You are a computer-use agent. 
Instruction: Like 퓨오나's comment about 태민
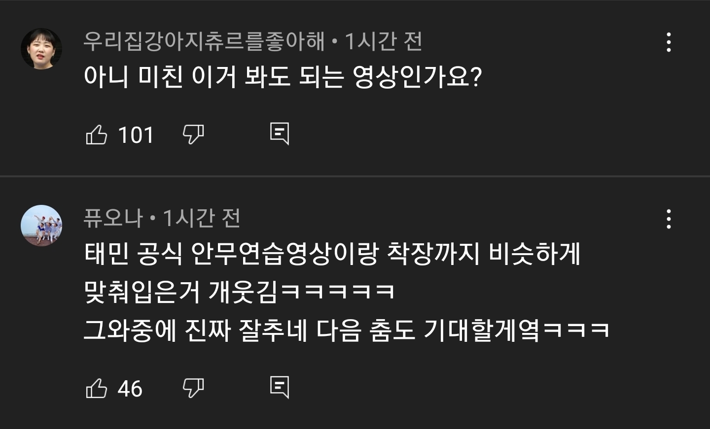point(97,388)
